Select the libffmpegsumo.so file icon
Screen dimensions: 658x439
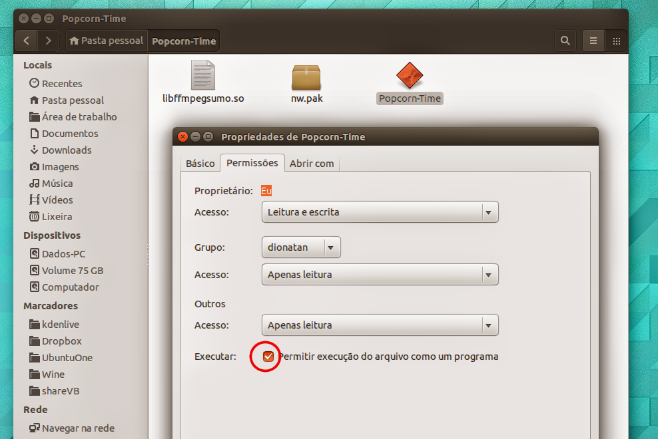point(203,75)
